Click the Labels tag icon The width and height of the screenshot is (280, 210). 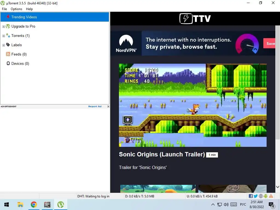(8, 45)
